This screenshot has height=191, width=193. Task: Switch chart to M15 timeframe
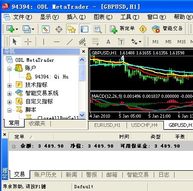pos(181,42)
